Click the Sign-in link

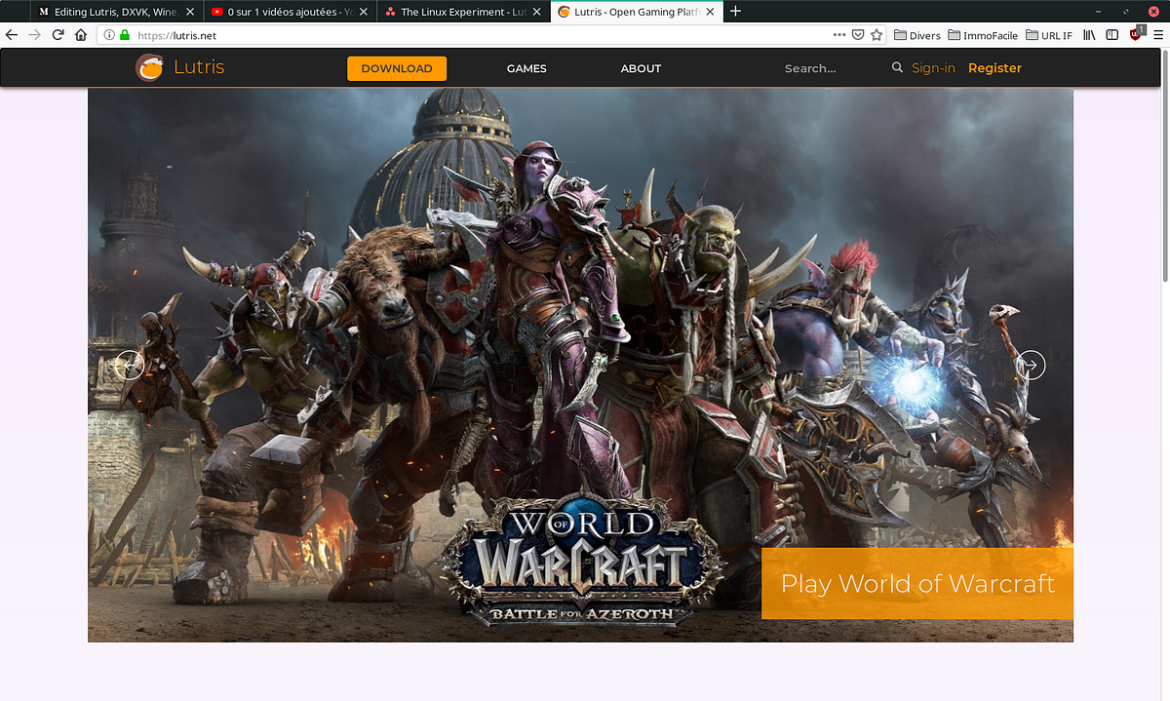pyautogui.click(x=933, y=68)
